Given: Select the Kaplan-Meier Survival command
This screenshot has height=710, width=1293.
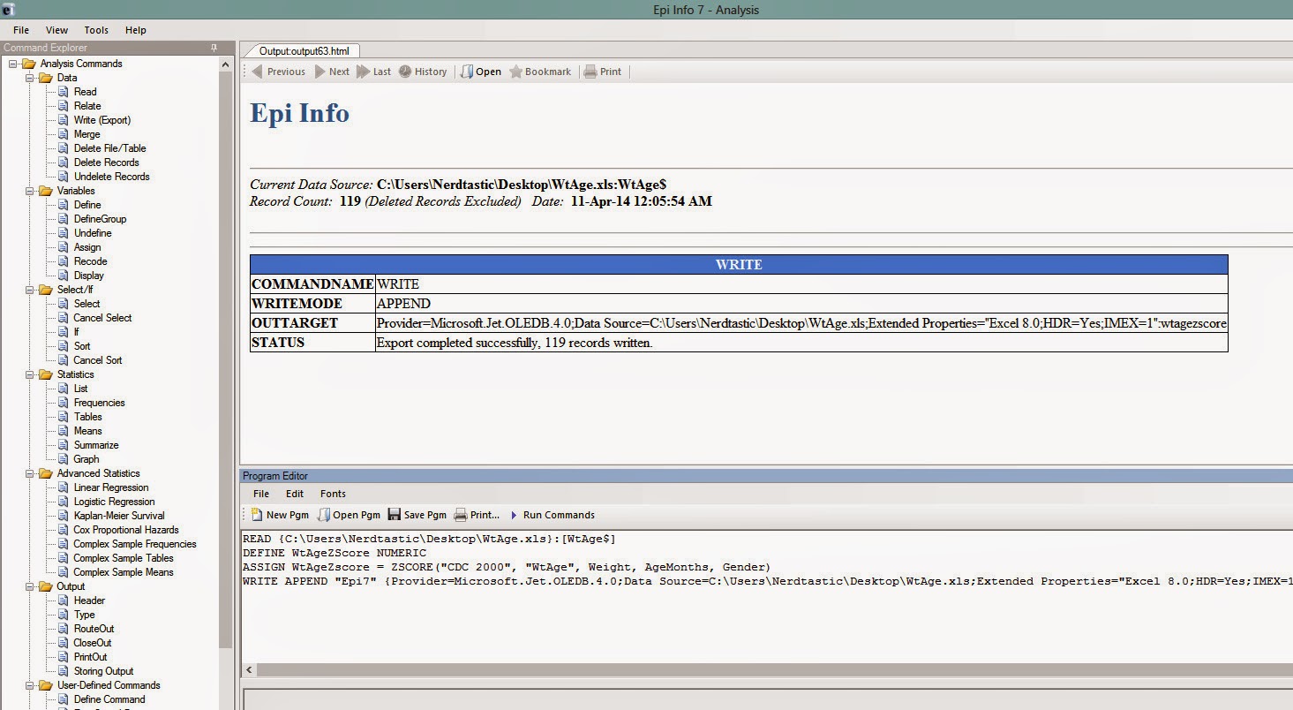Looking at the screenshot, I should tap(119, 516).
